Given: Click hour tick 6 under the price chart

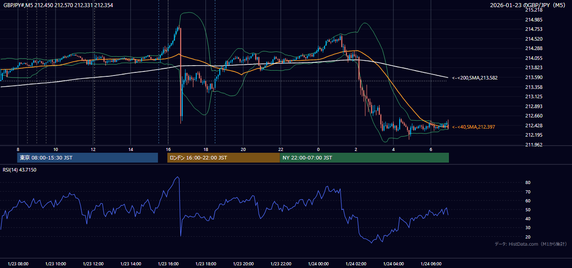Looking at the screenshot, I should coord(431,149).
